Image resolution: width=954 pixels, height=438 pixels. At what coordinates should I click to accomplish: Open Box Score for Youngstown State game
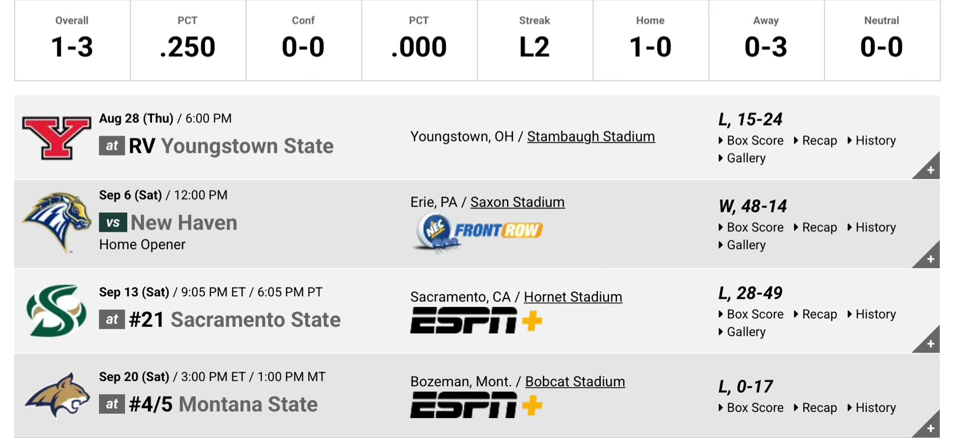[754, 141]
